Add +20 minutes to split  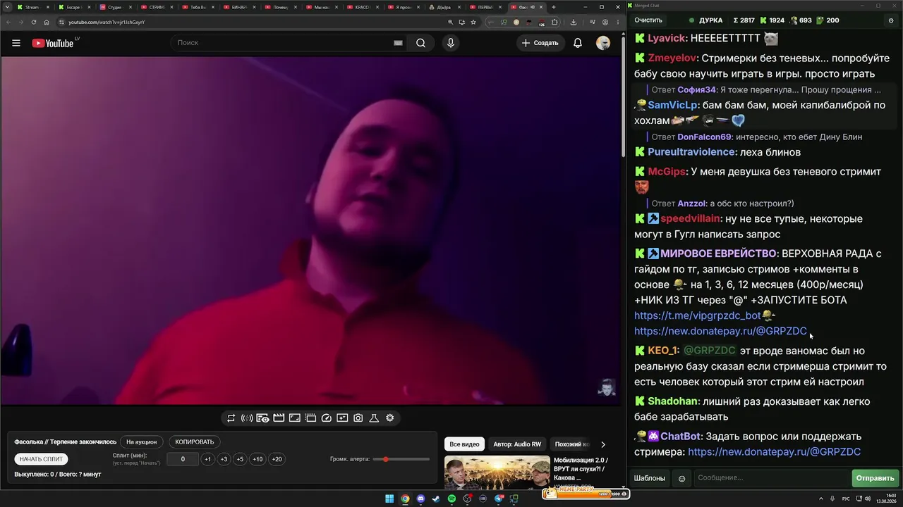coord(277,459)
